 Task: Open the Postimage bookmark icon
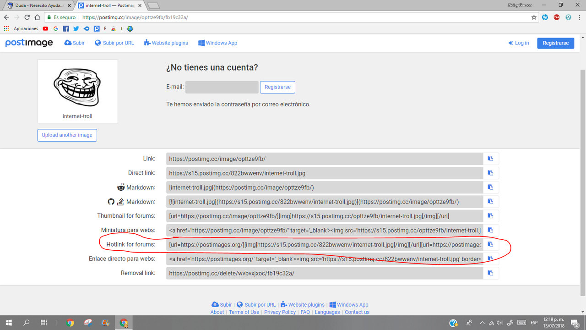[x=97, y=28]
